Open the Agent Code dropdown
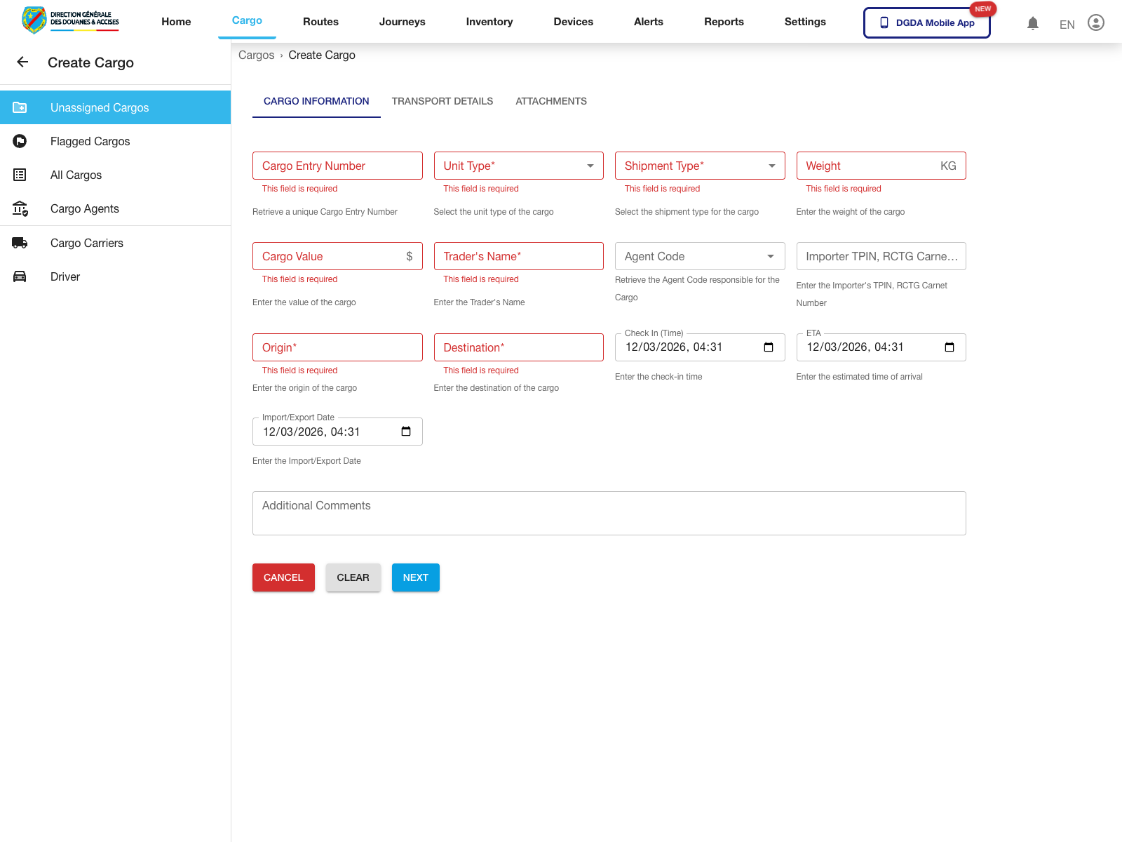This screenshot has height=842, width=1122. [x=770, y=256]
